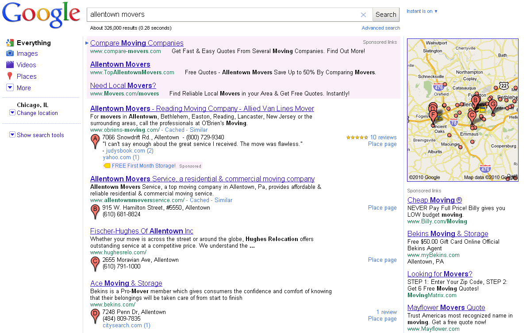The width and height of the screenshot is (530, 333).
Task: Click map marker C beside Moravian Ave address
Action: tap(95, 264)
